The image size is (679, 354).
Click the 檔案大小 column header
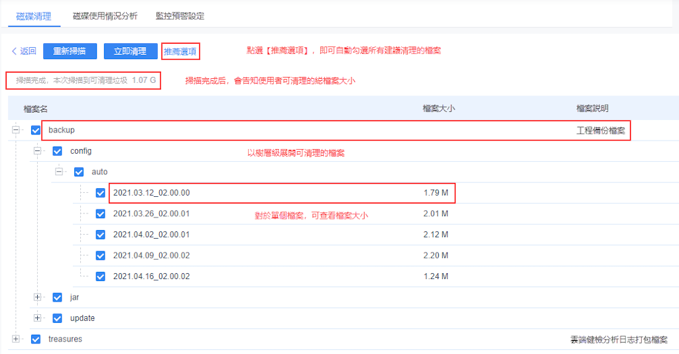click(439, 109)
